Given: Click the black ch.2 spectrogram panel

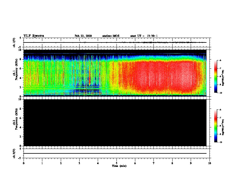Looking at the screenshot, I should [115, 123].
